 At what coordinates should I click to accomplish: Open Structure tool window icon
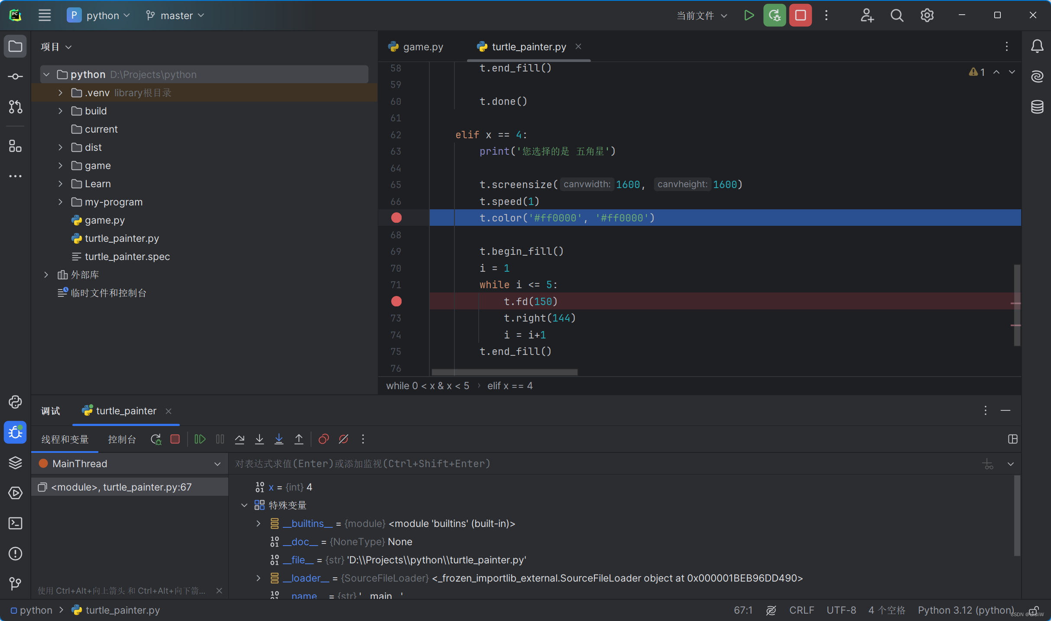tap(15, 146)
